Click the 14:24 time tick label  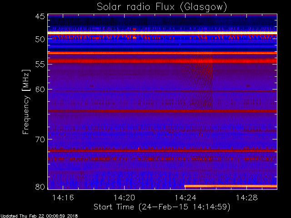(186, 198)
